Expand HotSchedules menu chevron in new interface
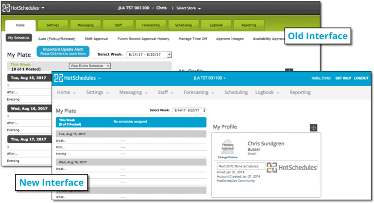The image size is (374, 203). coord(100,78)
